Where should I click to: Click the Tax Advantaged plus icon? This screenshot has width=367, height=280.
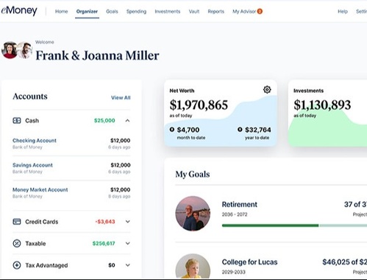click(x=17, y=265)
